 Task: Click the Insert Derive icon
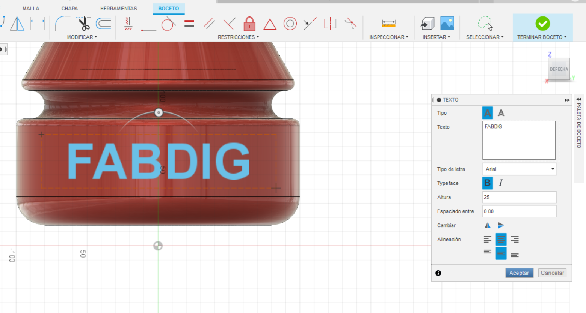click(427, 24)
